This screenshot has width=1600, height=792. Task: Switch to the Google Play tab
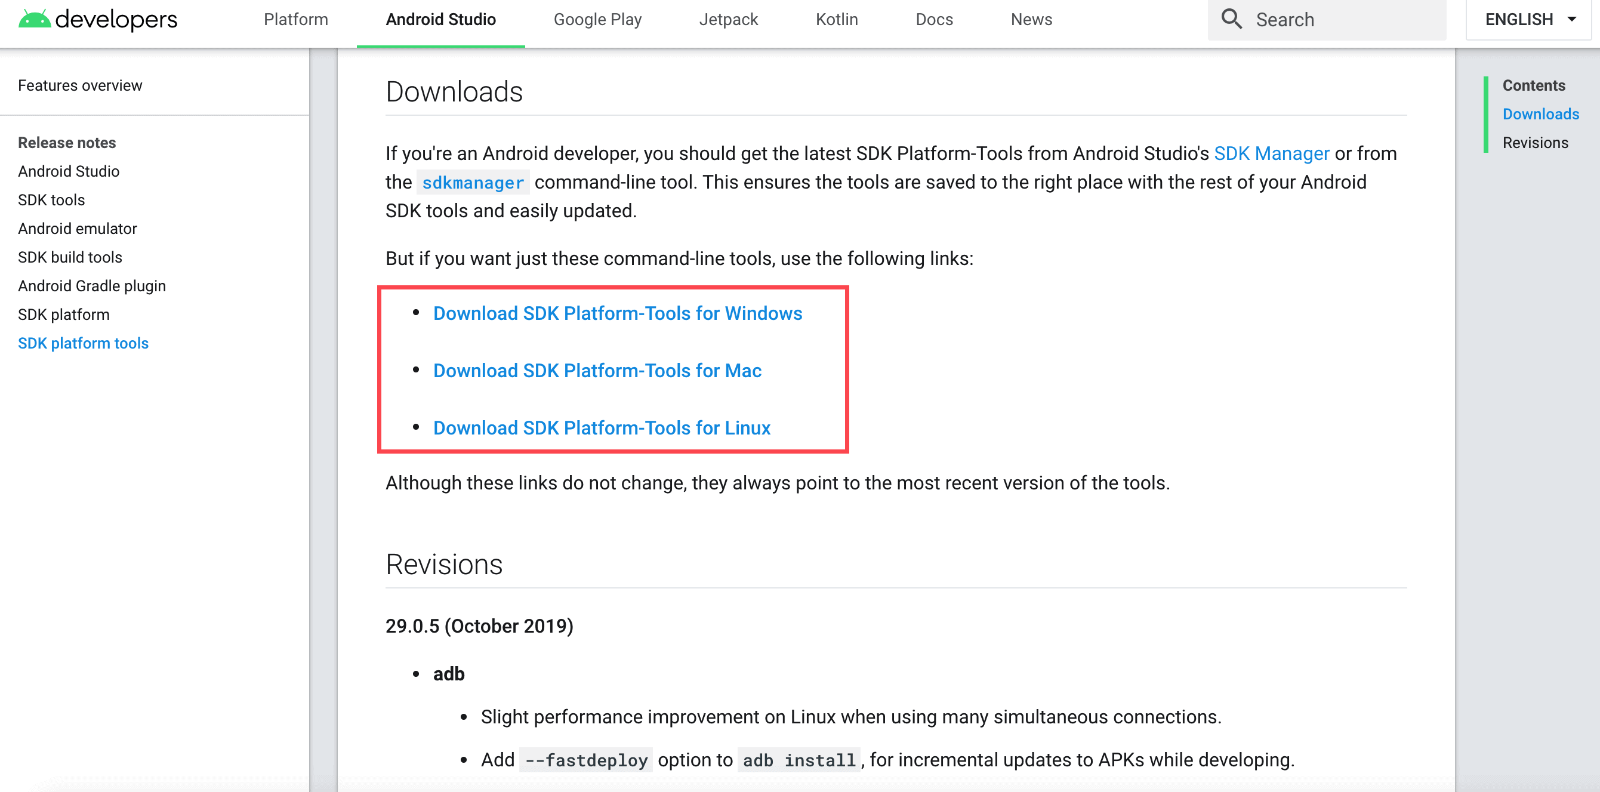point(597,19)
